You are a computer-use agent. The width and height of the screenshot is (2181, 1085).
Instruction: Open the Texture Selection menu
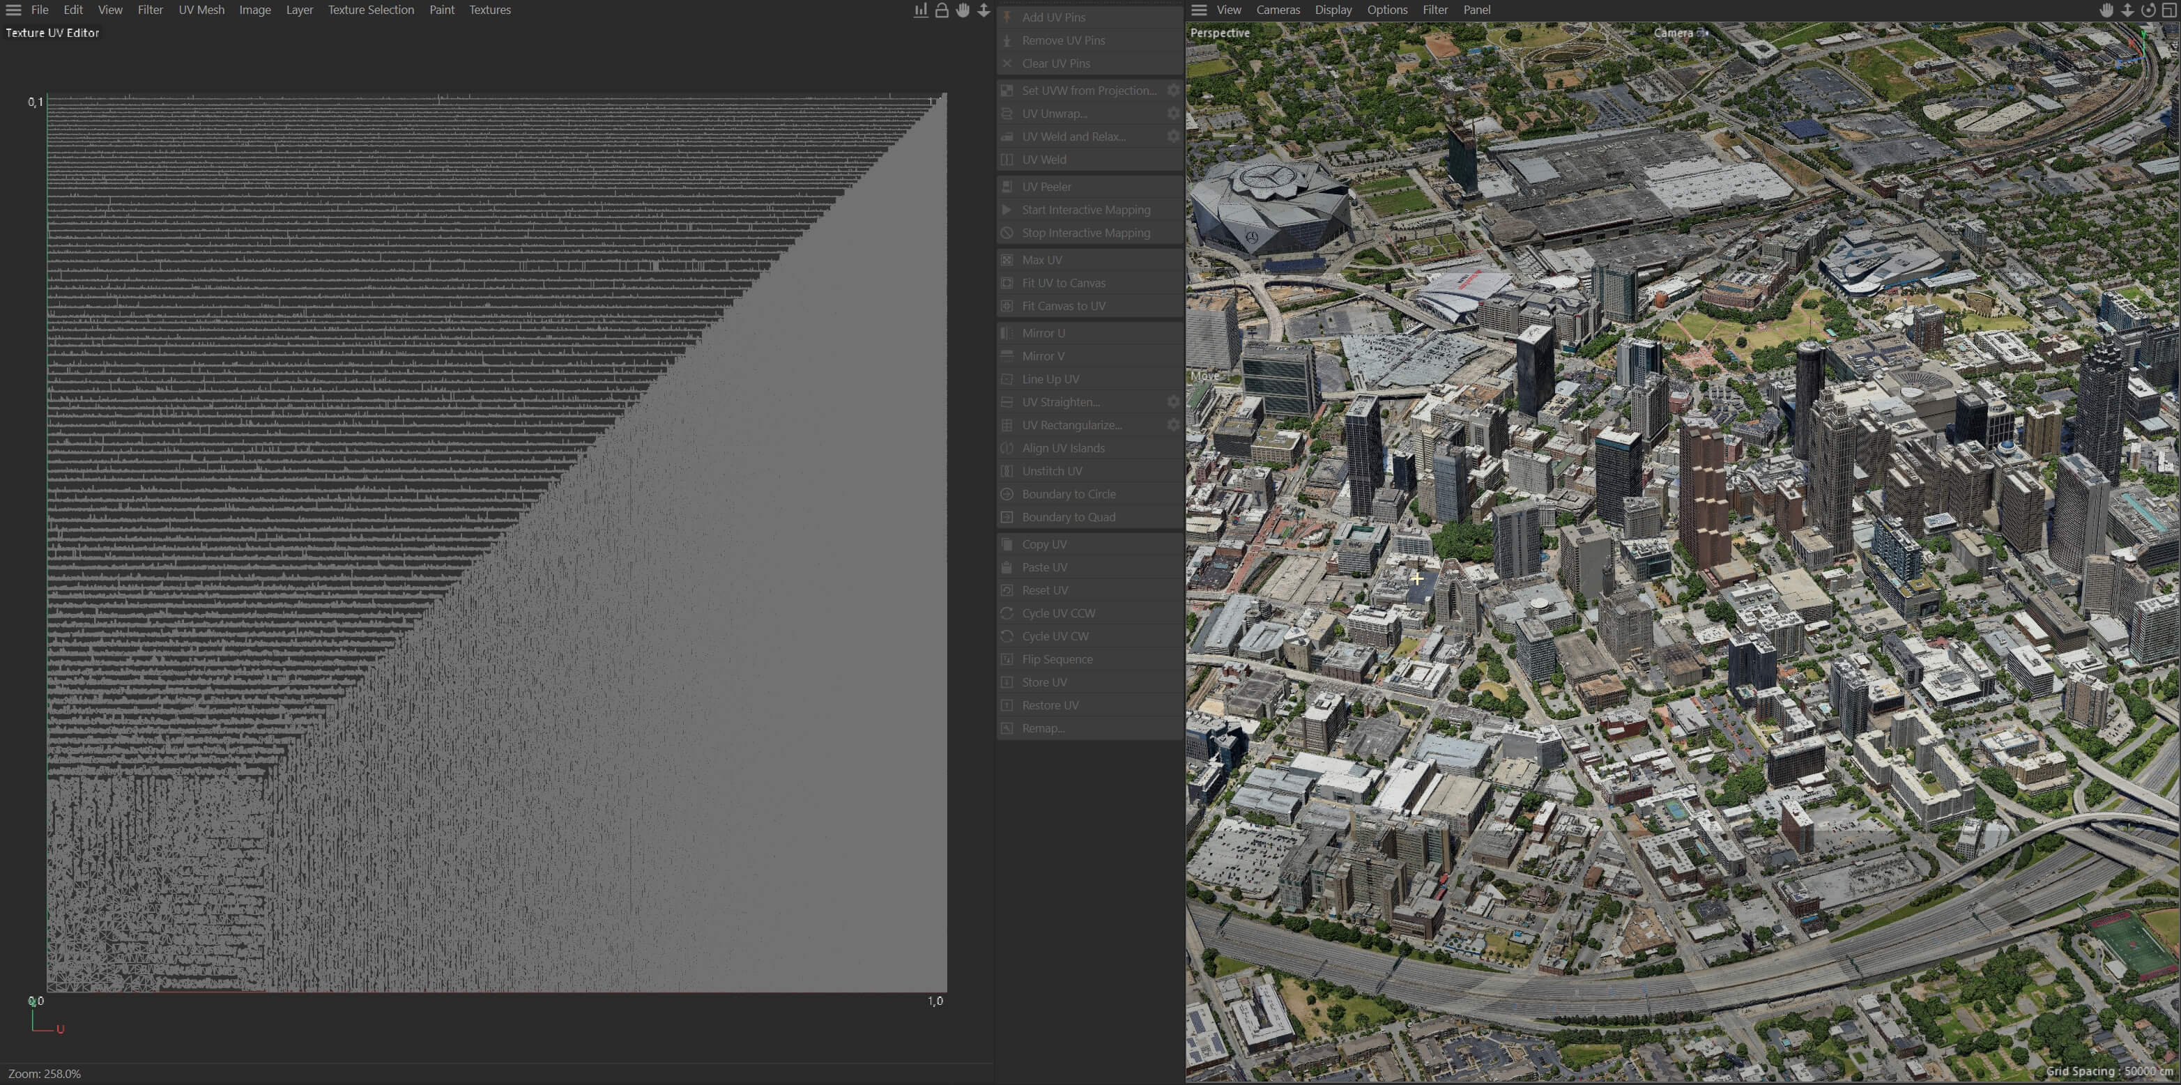[x=371, y=10]
